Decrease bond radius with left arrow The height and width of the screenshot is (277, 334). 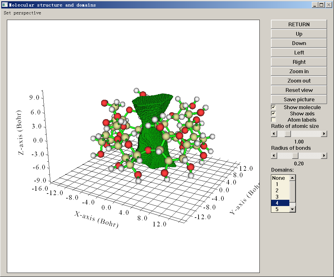point(274,156)
